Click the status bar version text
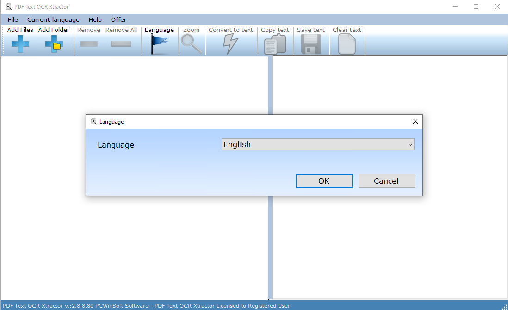The height and width of the screenshot is (310, 508). click(147, 306)
